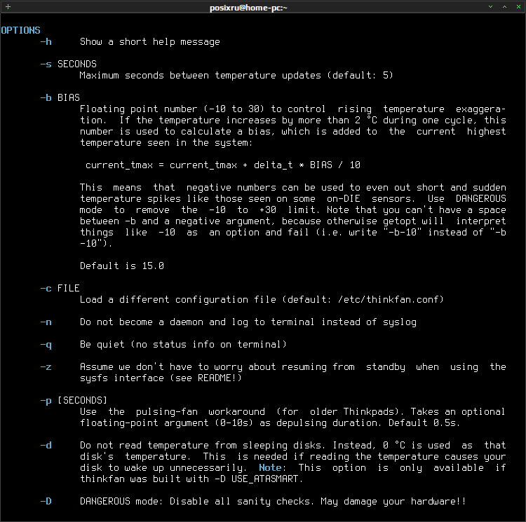
Task: Click 'Do not become a daemon' line
Action: click(x=248, y=322)
